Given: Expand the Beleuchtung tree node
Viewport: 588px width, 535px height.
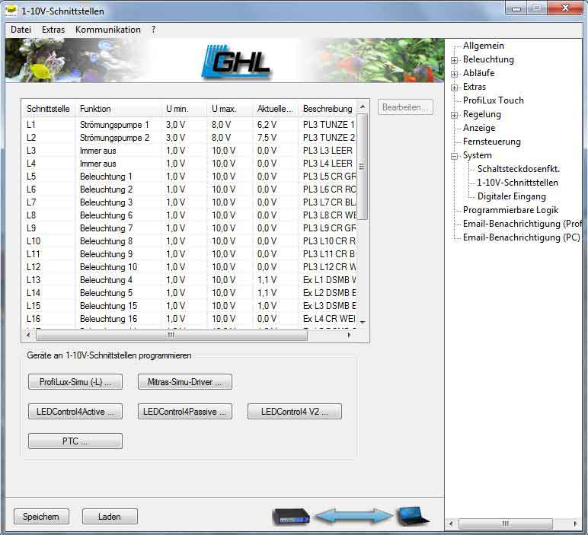Looking at the screenshot, I should [455, 60].
